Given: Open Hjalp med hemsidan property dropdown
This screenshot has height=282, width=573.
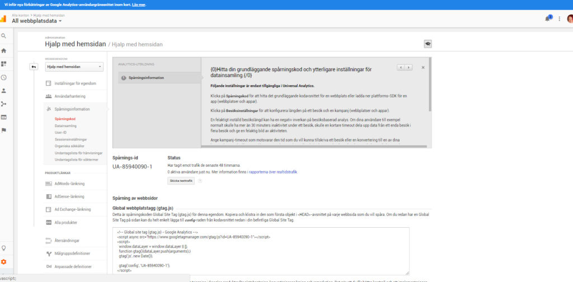Looking at the screenshot, I should [x=74, y=67].
